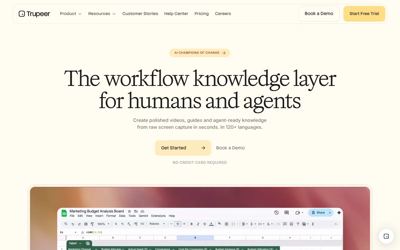Open the text color A icon
The width and height of the screenshot is (400, 250).
pos(211,224)
